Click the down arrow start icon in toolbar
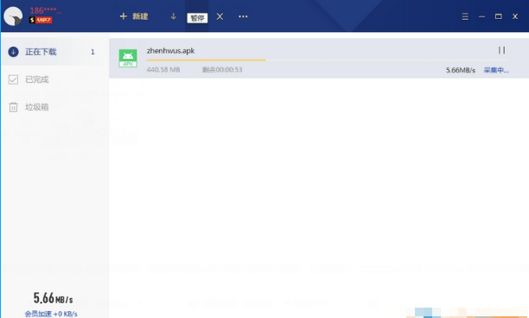Viewport: 529px width, 318px height. [x=174, y=16]
